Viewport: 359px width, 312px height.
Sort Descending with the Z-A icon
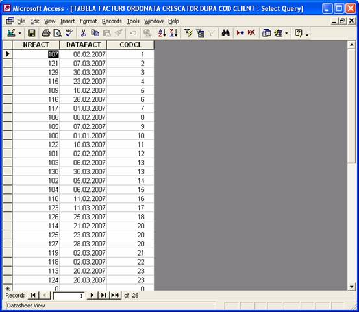coord(173,33)
